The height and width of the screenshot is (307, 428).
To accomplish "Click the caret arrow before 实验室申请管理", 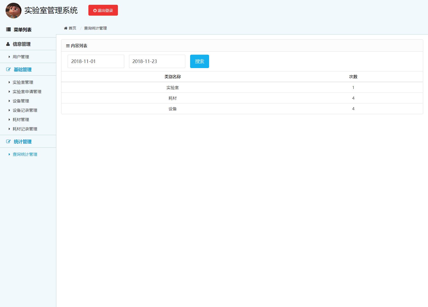I will 9,91.
